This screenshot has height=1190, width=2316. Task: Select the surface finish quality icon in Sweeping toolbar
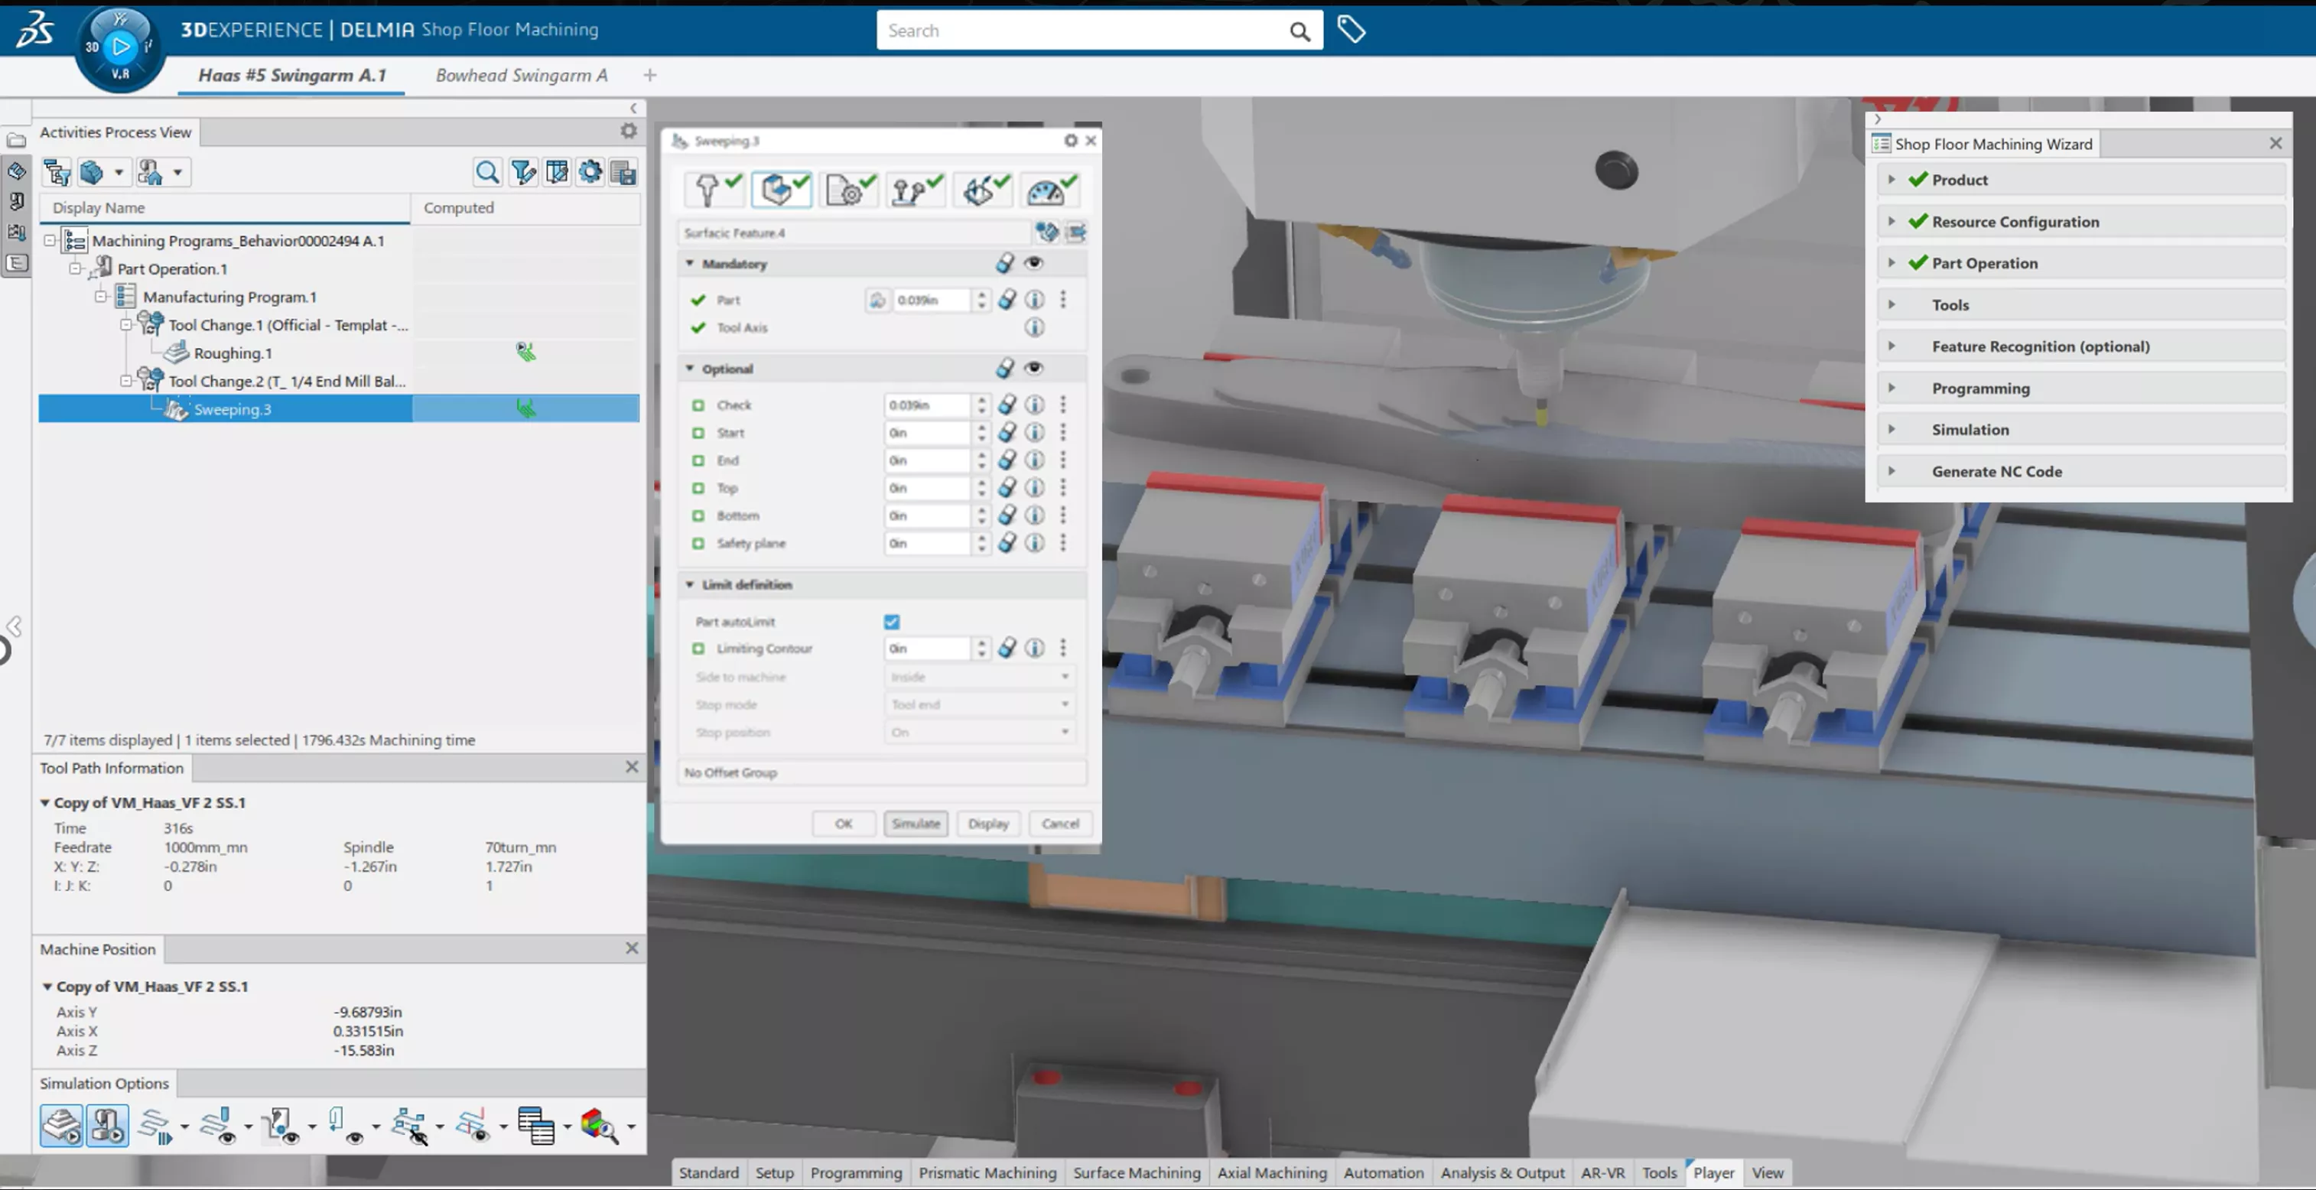1052,188
